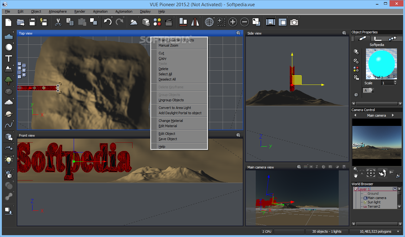The width and height of the screenshot is (405, 237).
Task: Cut selection with the scissors icon
Action: (x=58, y=22)
